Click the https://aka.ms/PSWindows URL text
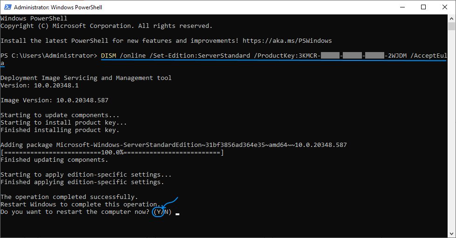The height and width of the screenshot is (238, 456). [x=287, y=40]
